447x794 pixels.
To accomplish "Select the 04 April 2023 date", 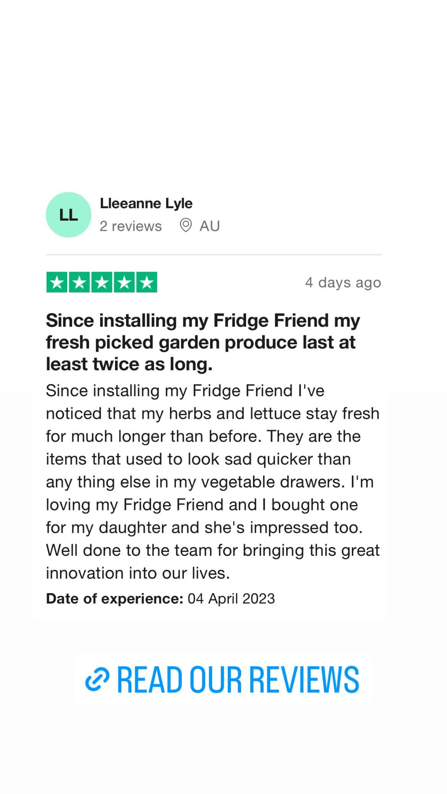I will (x=231, y=599).
